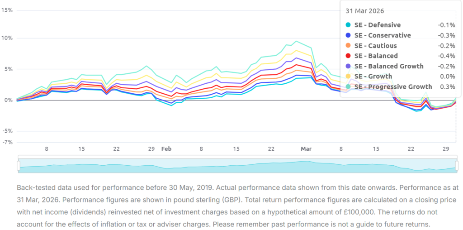463x230 pixels.
Task: Click the SE - Defensive cyan legend dot
Action: point(348,25)
